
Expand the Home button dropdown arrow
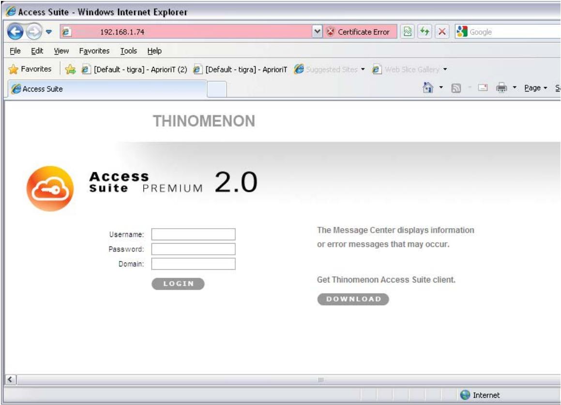[x=441, y=87]
